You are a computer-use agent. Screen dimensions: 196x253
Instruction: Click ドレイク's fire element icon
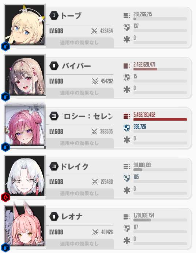click(5, 197)
